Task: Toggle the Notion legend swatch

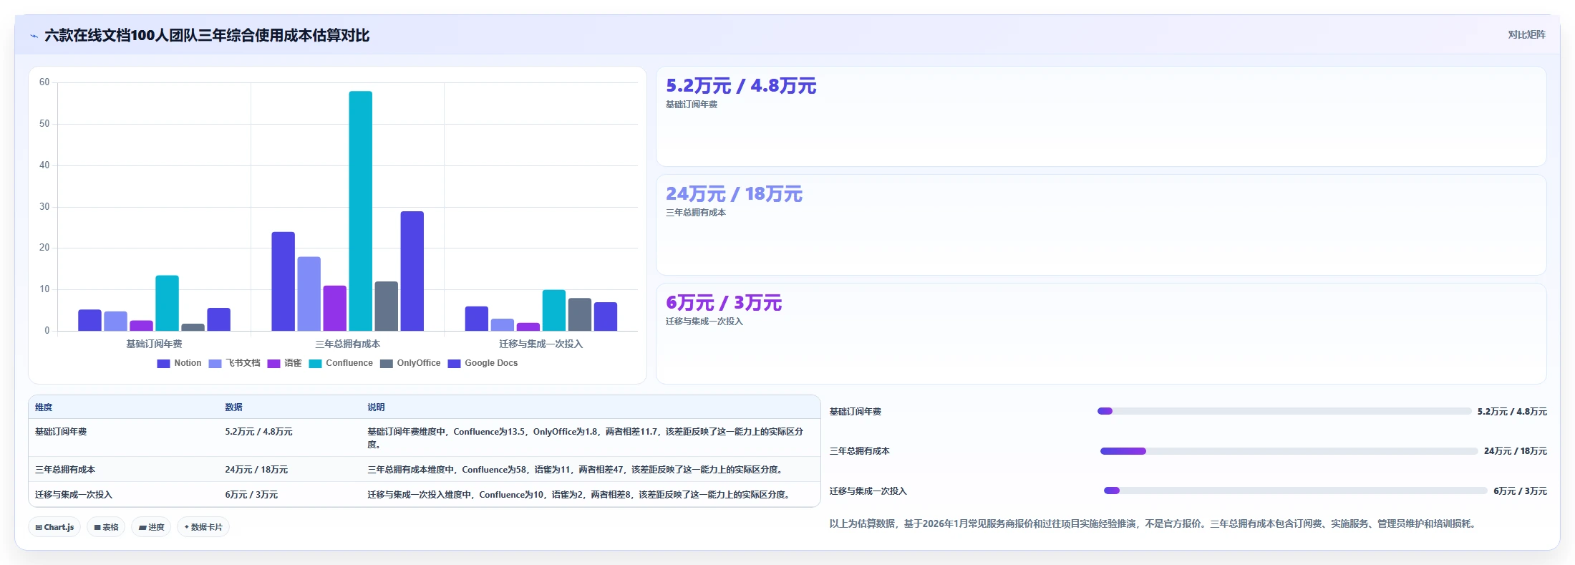Action: tap(163, 363)
